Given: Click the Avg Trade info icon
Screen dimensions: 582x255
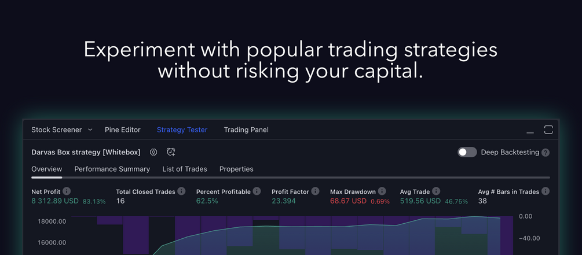Looking at the screenshot, I should point(436,191).
